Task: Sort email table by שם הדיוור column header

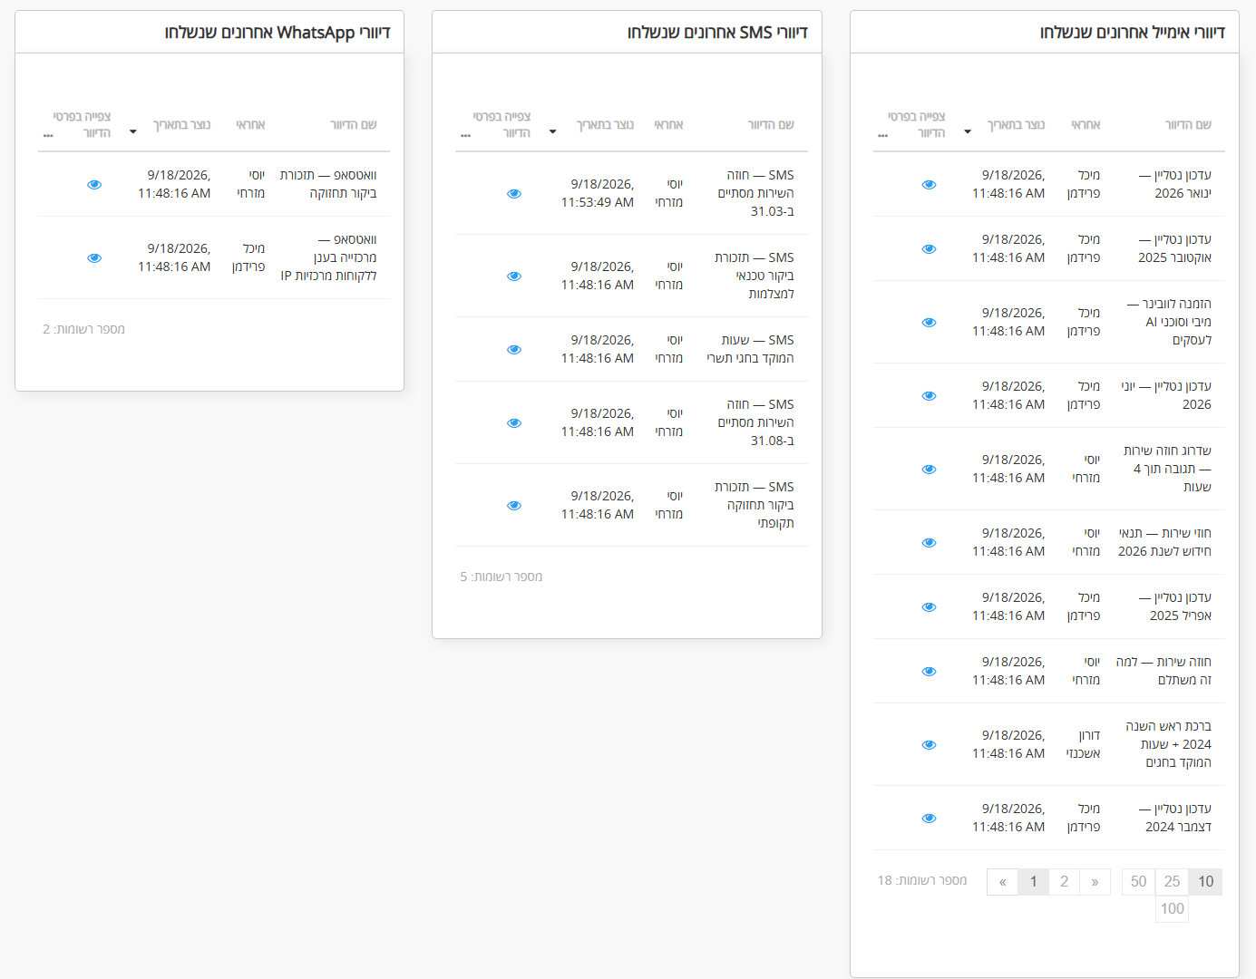Action: tap(1188, 125)
